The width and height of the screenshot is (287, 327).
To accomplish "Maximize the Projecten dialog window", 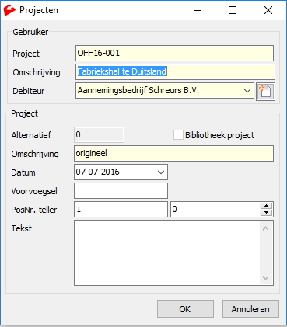I will (233, 10).
